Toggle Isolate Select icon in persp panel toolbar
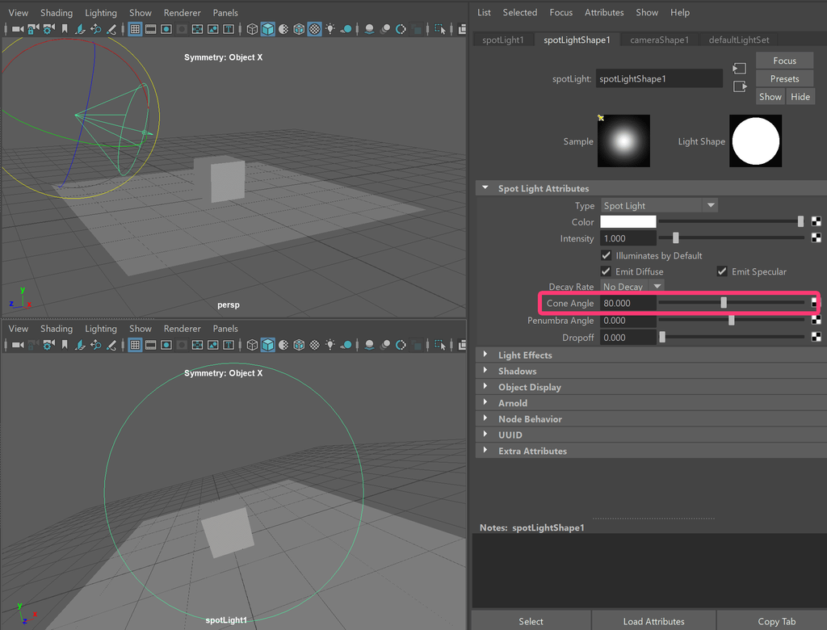Image resolution: width=827 pixels, height=630 pixels. (x=440, y=29)
